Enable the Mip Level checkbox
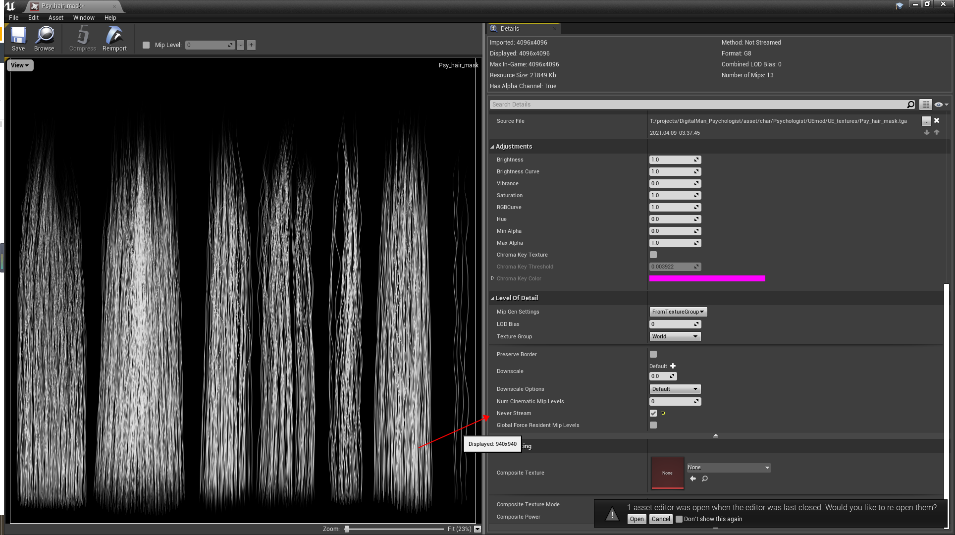The image size is (955, 535). [146, 45]
